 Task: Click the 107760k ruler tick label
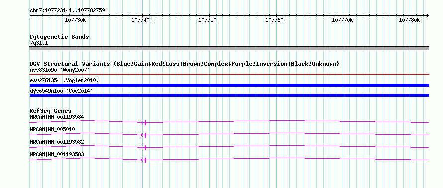276,20
